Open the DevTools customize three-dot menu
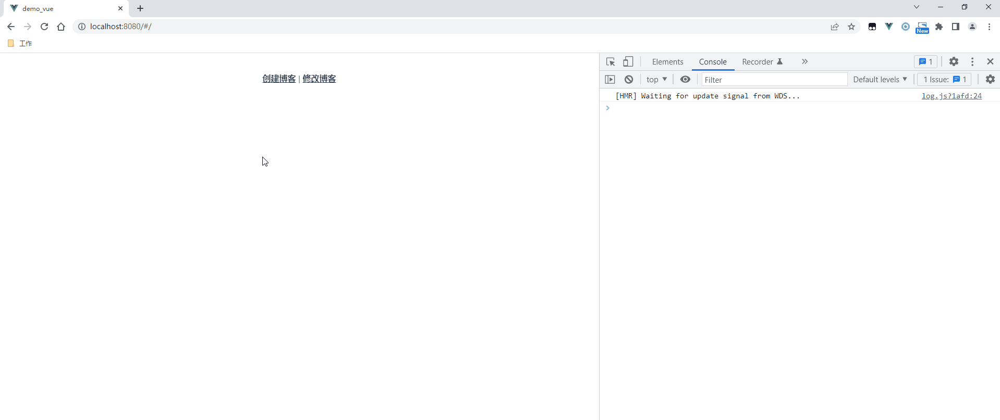 [x=972, y=62]
